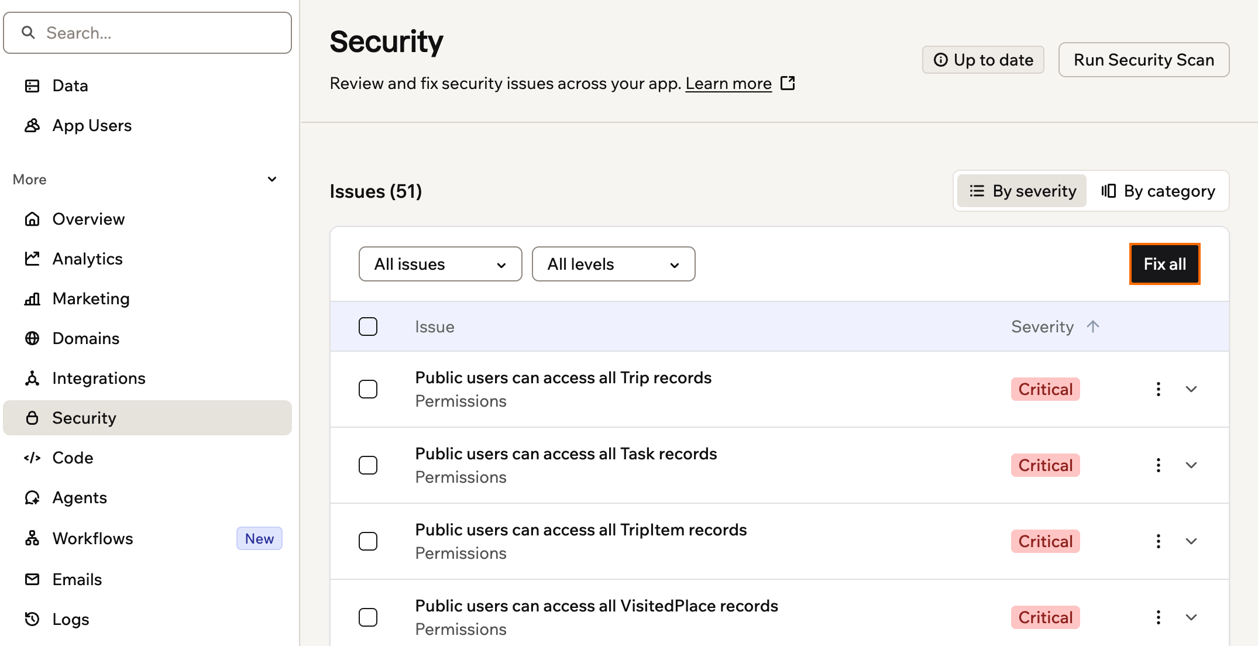Open the Analytics page
The image size is (1258, 646).
[147, 259]
